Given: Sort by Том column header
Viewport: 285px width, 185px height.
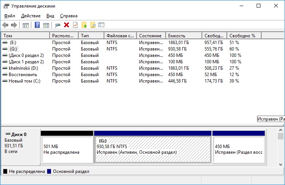Looking at the screenshot, I should coord(25,36).
